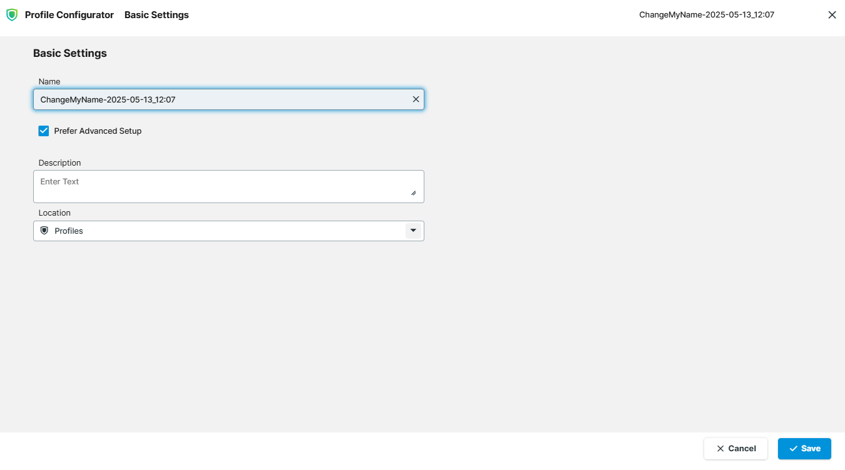Click the X icon on the Cancel button
845x470 pixels.
coord(720,449)
